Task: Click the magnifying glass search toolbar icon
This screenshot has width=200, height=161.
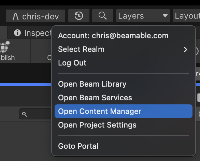Action: 102,16
